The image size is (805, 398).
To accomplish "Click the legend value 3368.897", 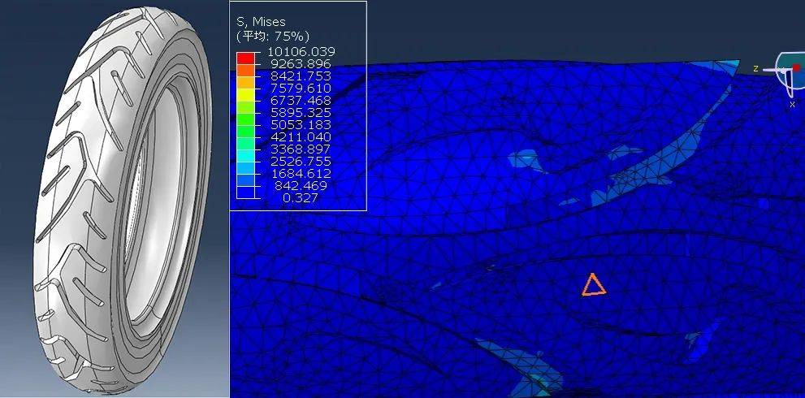I will tap(301, 149).
